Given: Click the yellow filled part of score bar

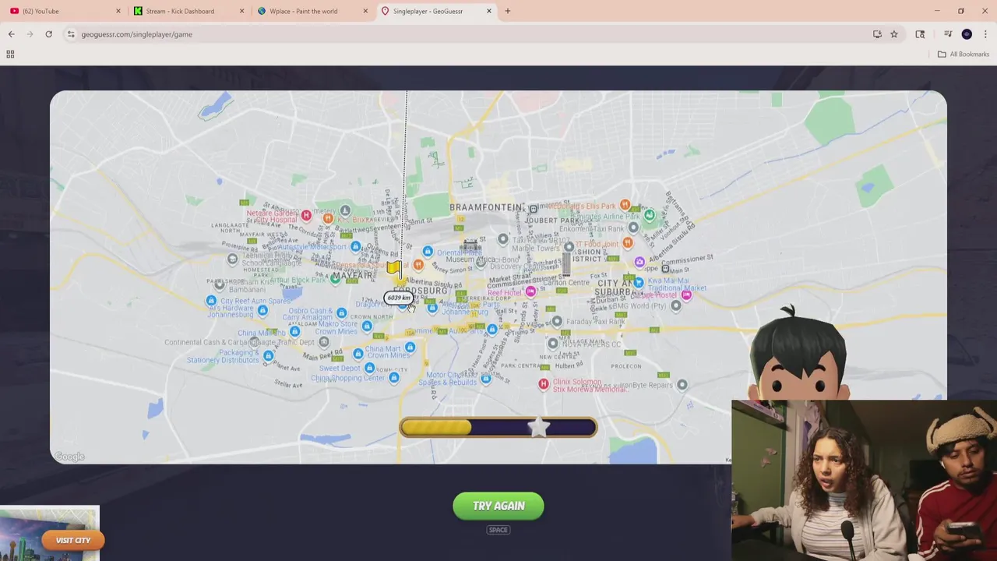Looking at the screenshot, I should [436, 427].
